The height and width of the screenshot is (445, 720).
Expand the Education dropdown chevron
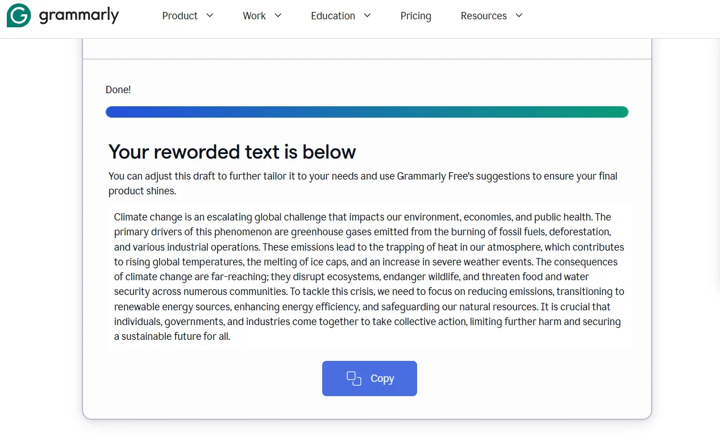(367, 16)
